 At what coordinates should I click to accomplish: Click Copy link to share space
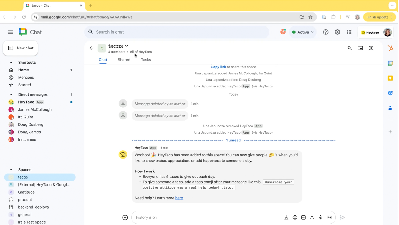coord(218,67)
